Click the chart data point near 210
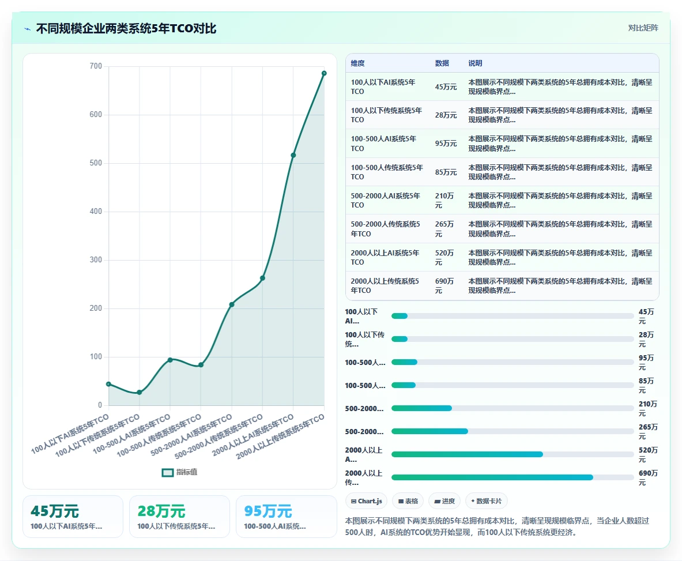682x561 pixels. [232, 305]
